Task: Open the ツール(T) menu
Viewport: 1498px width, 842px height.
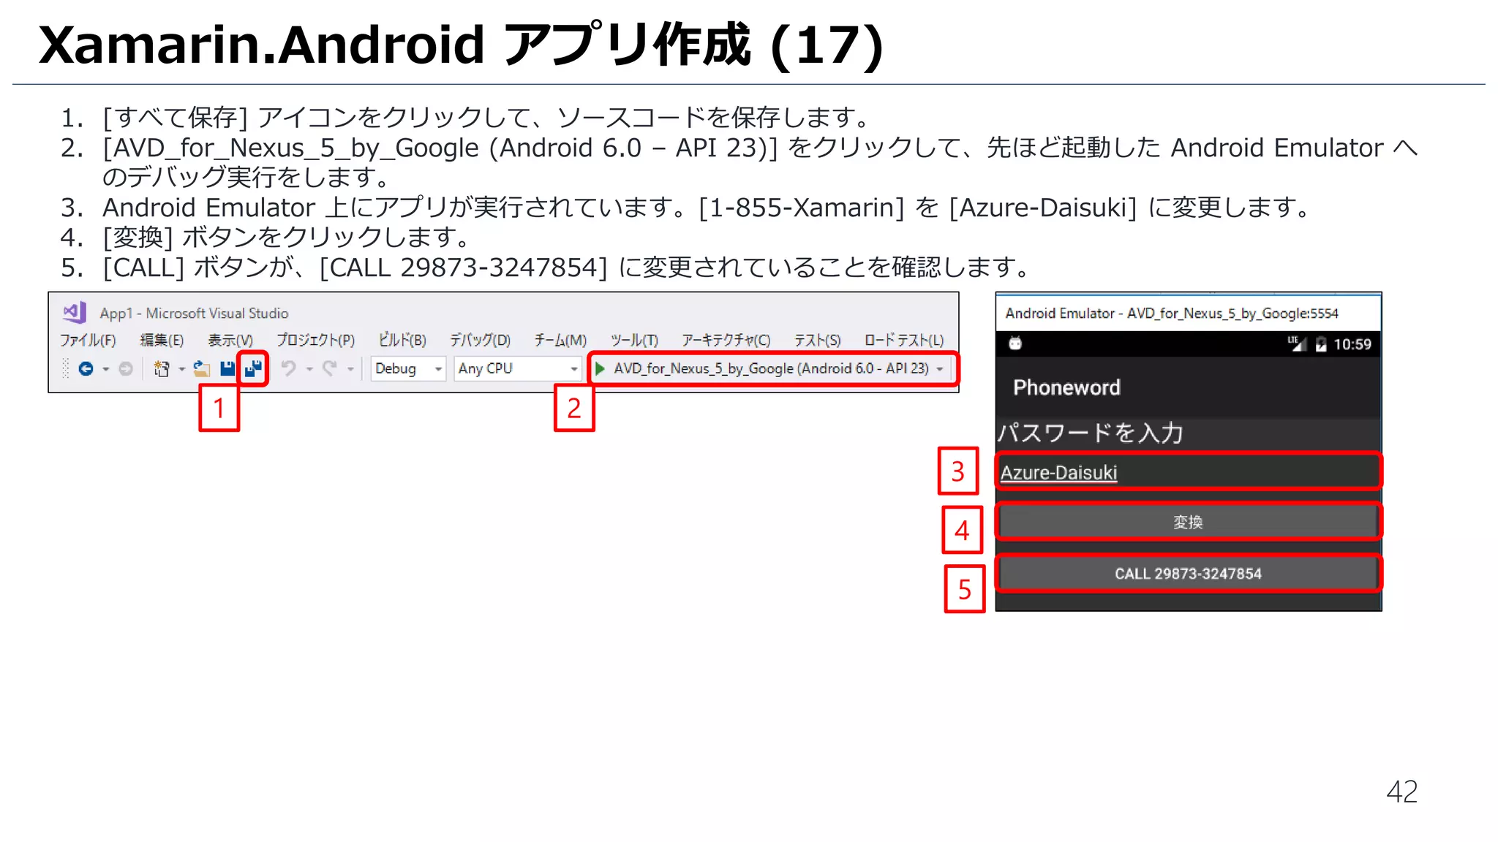Action: pos(634,340)
